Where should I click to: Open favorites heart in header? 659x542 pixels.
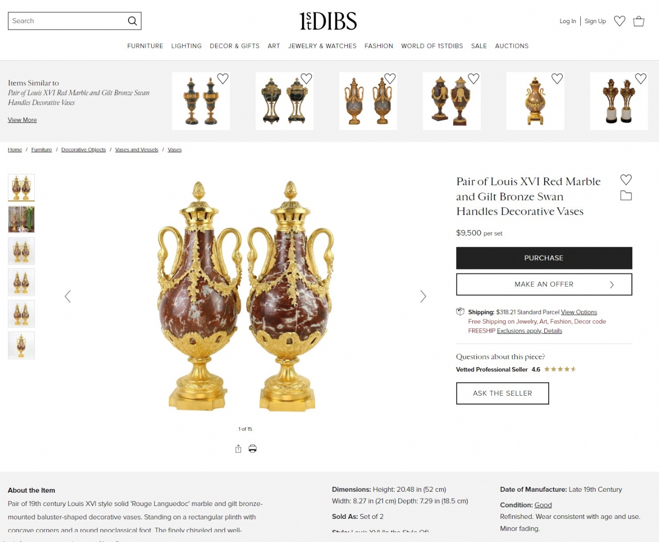coord(620,21)
